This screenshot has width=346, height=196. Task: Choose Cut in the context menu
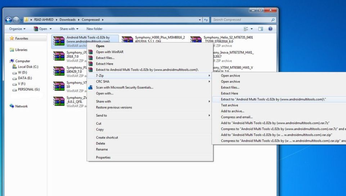(150, 124)
